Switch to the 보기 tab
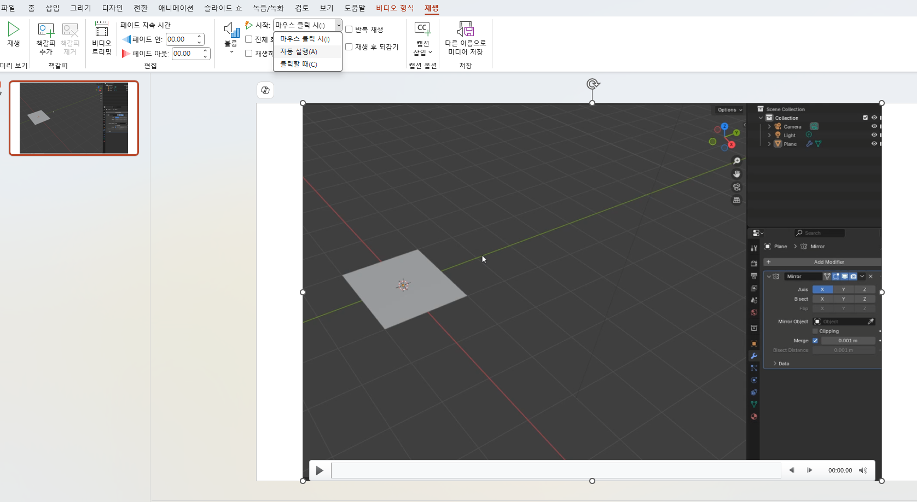 [327, 8]
